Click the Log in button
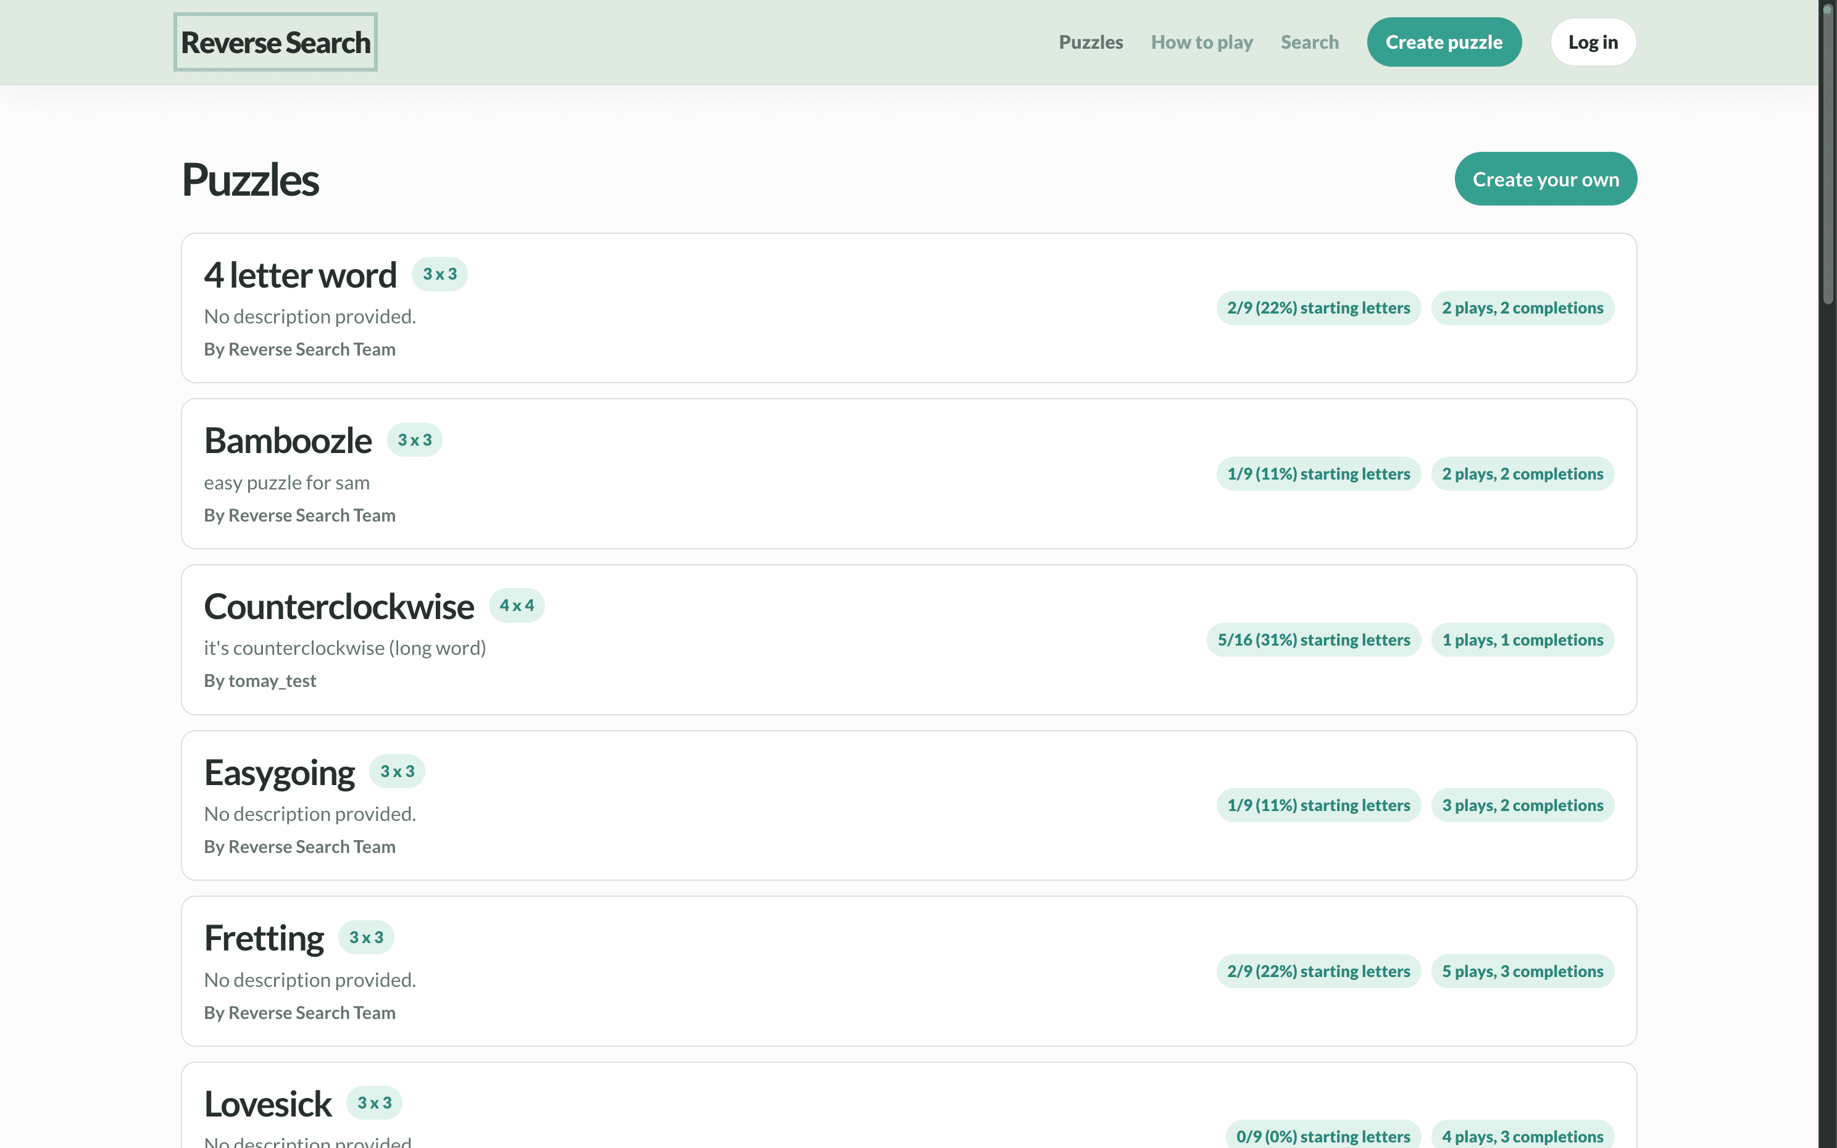 pos(1593,43)
